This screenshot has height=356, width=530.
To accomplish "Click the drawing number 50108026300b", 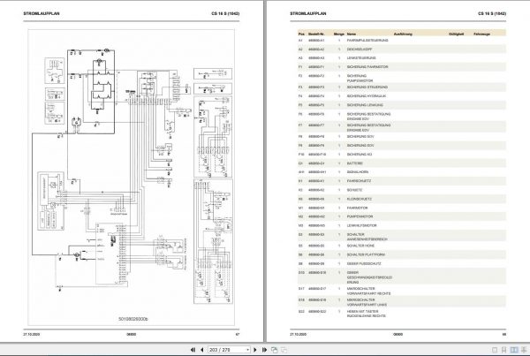I will (133, 319).
